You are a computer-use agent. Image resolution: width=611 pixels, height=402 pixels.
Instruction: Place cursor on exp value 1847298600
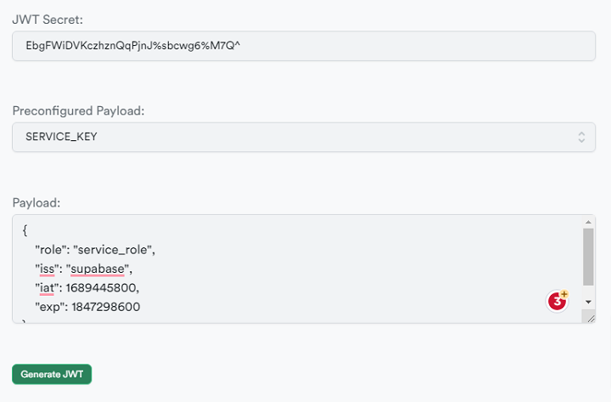pyautogui.click(x=105, y=307)
